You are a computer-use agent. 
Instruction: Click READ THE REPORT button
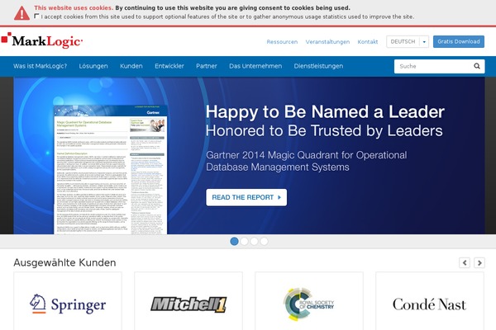point(246,197)
